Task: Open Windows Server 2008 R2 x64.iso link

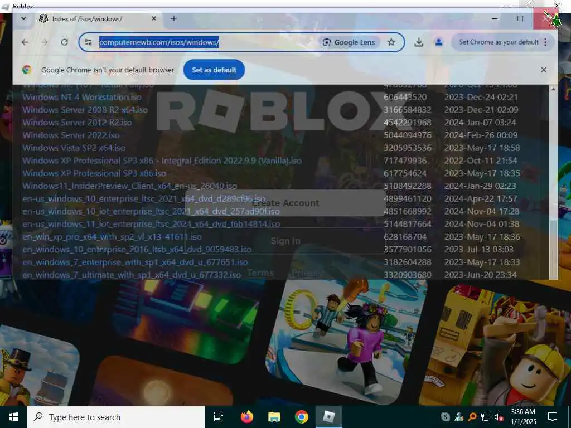Action: 85,110
